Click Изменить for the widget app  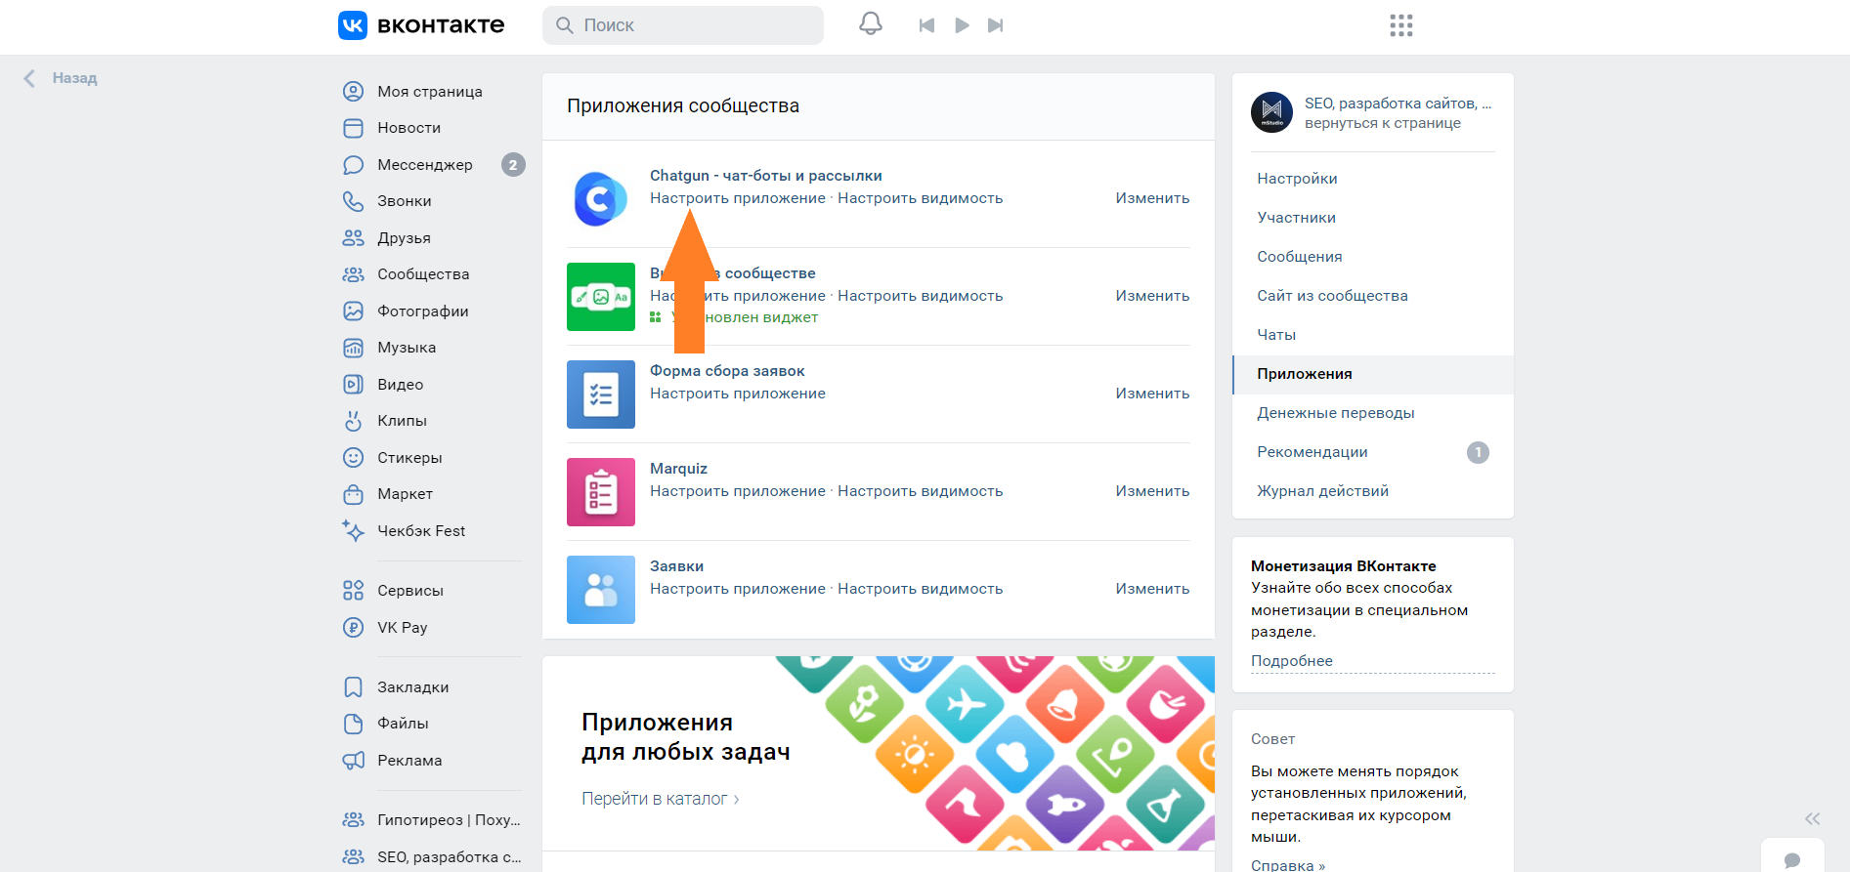point(1152,296)
